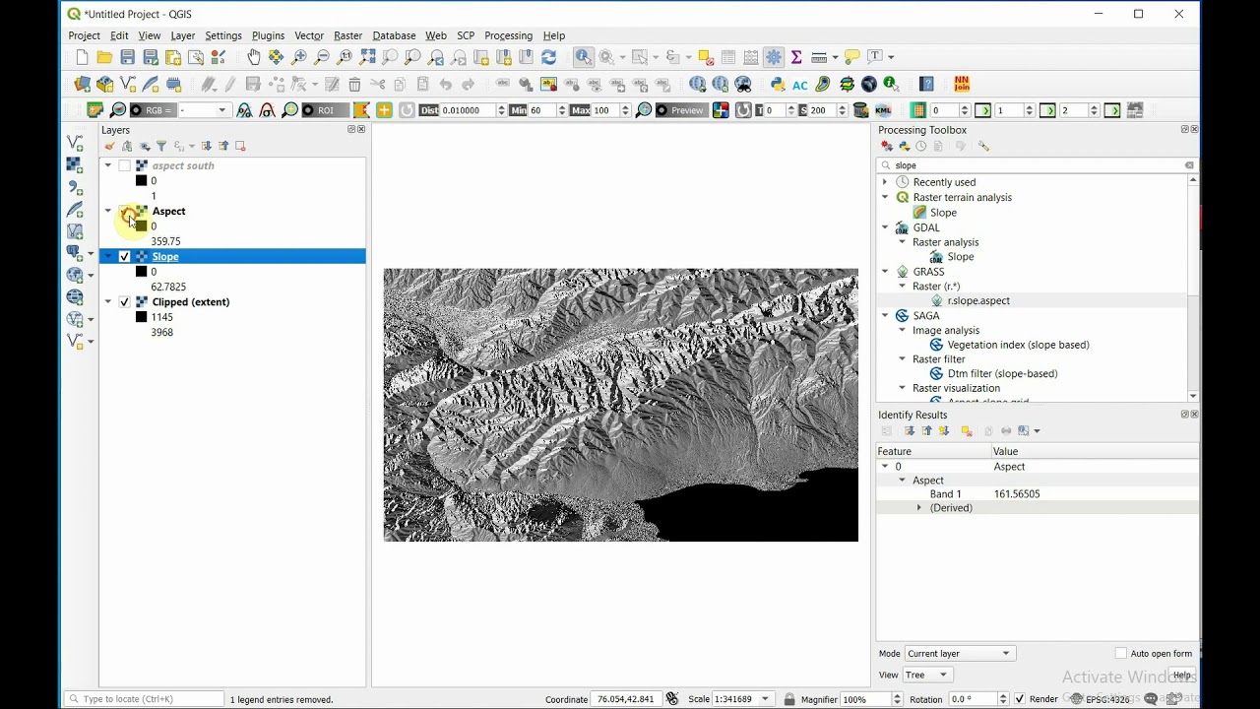Uncheck the Slope layer visibility checkbox
This screenshot has width=1260, height=709.
[125, 256]
